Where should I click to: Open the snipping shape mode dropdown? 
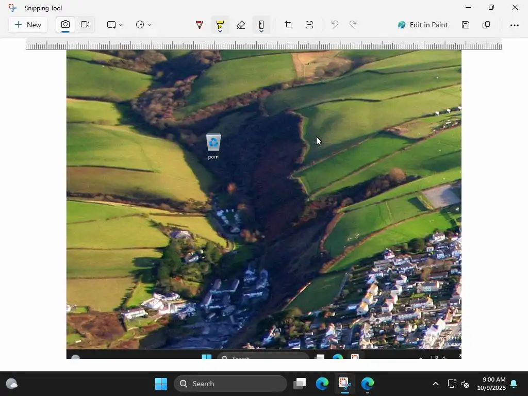115,25
